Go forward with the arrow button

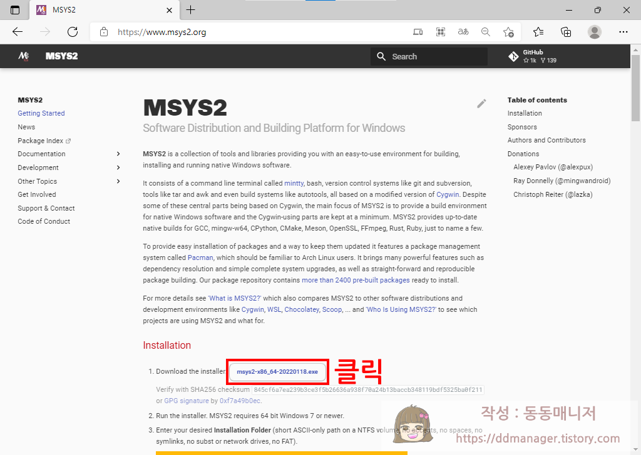(x=45, y=32)
